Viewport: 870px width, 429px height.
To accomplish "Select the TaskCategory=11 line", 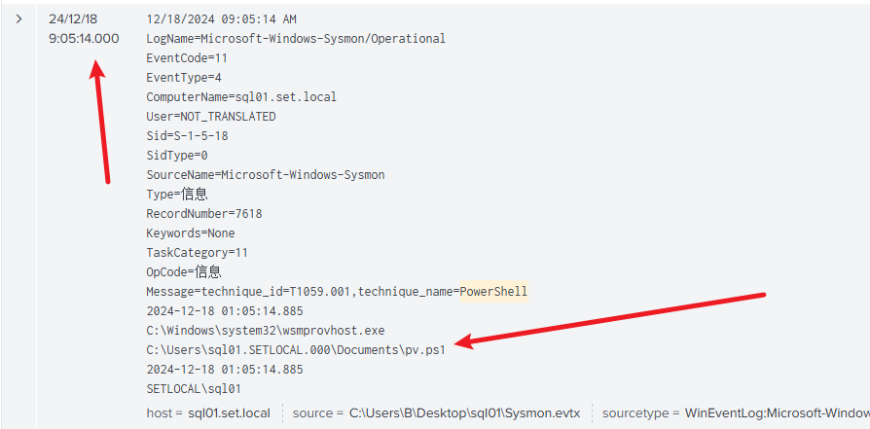I will [197, 253].
